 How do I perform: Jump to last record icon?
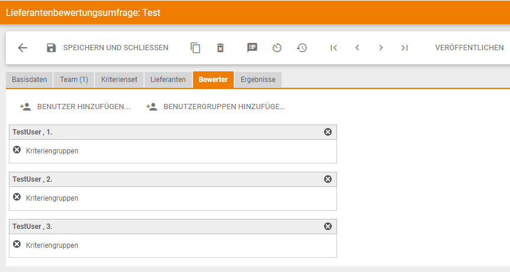[404, 48]
